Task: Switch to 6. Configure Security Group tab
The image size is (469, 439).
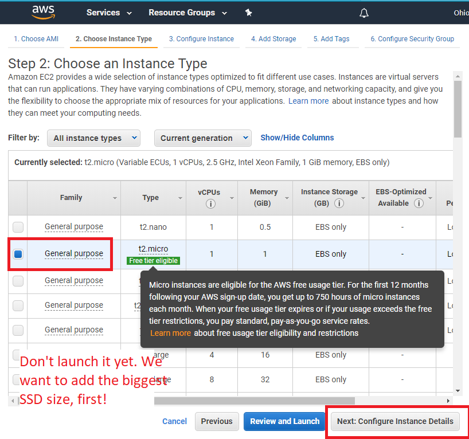Action: 412,39
